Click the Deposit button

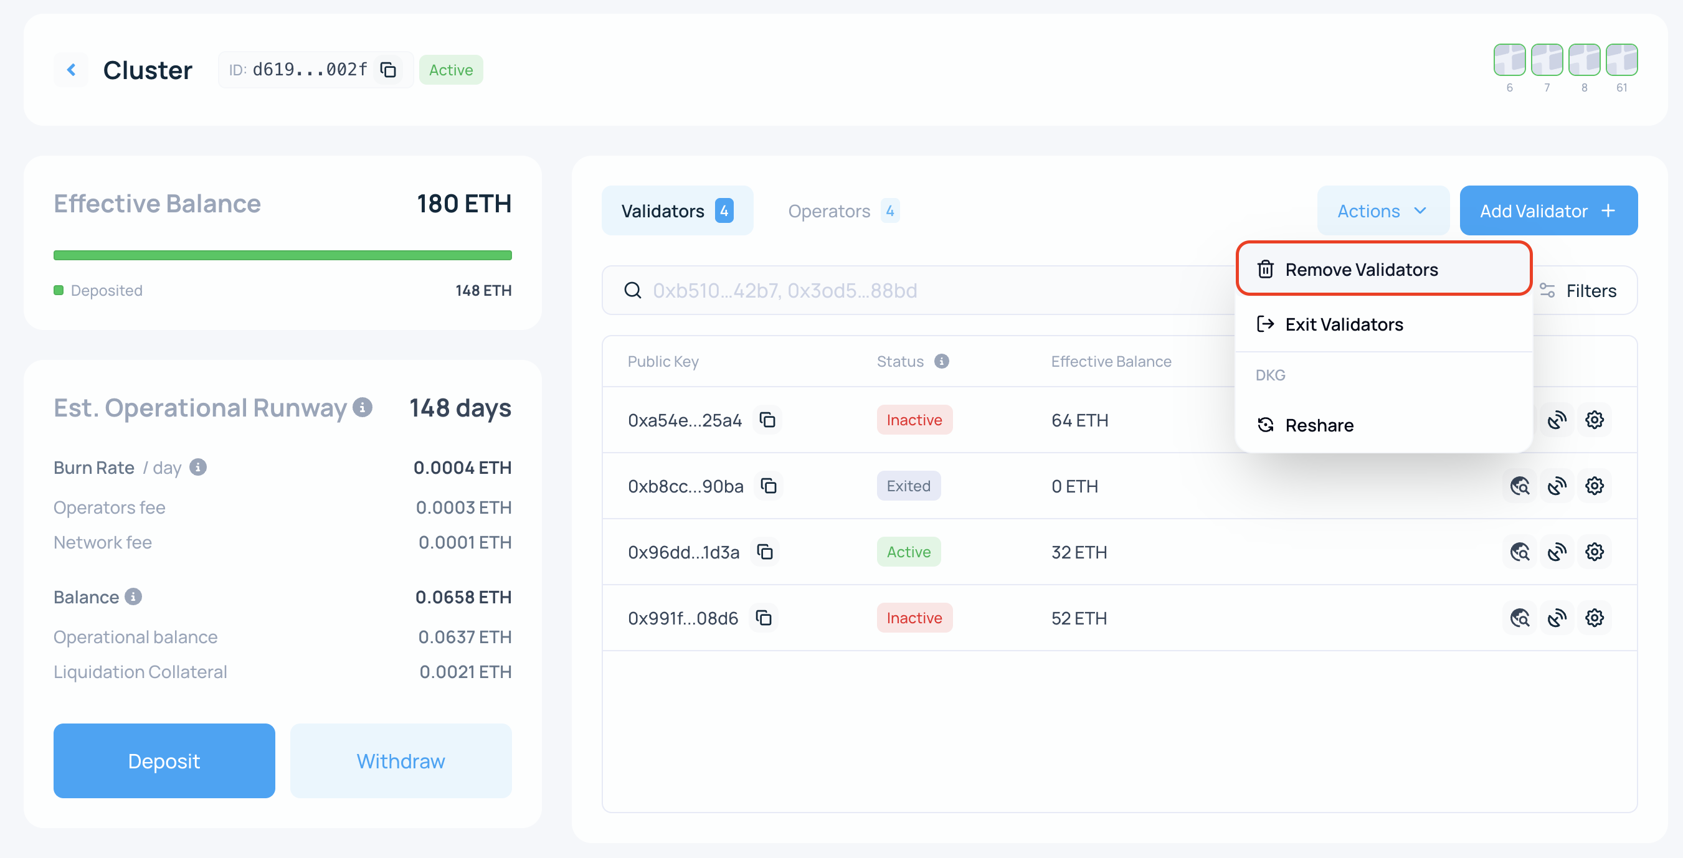pyautogui.click(x=164, y=761)
